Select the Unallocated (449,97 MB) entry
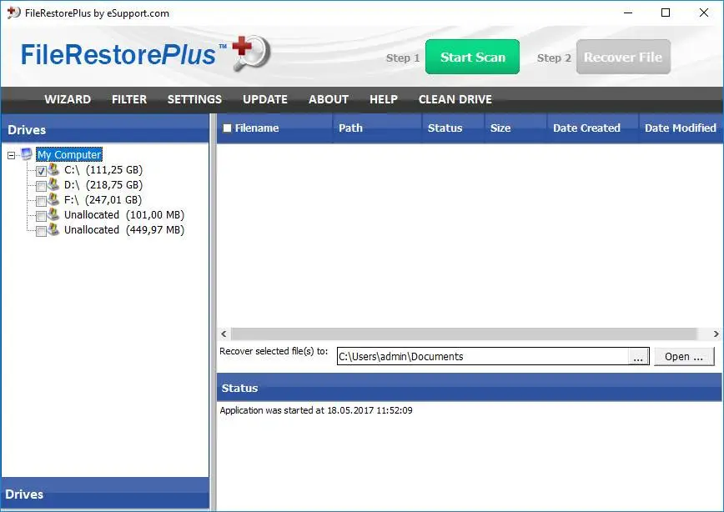This screenshot has width=724, height=512. 124,230
